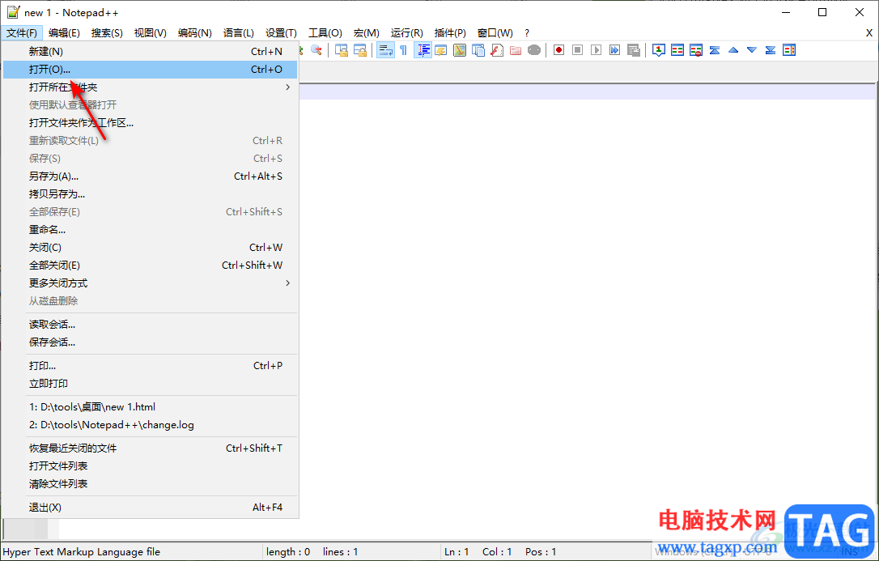Screen dimensions: 879x561
Task: Expand the 打开所在文件夹 submenu
Action: tap(151, 87)
